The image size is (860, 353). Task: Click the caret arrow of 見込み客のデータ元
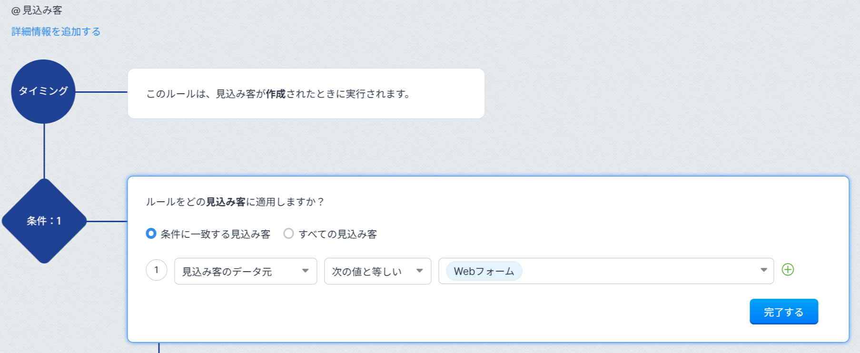coord(305,271)
